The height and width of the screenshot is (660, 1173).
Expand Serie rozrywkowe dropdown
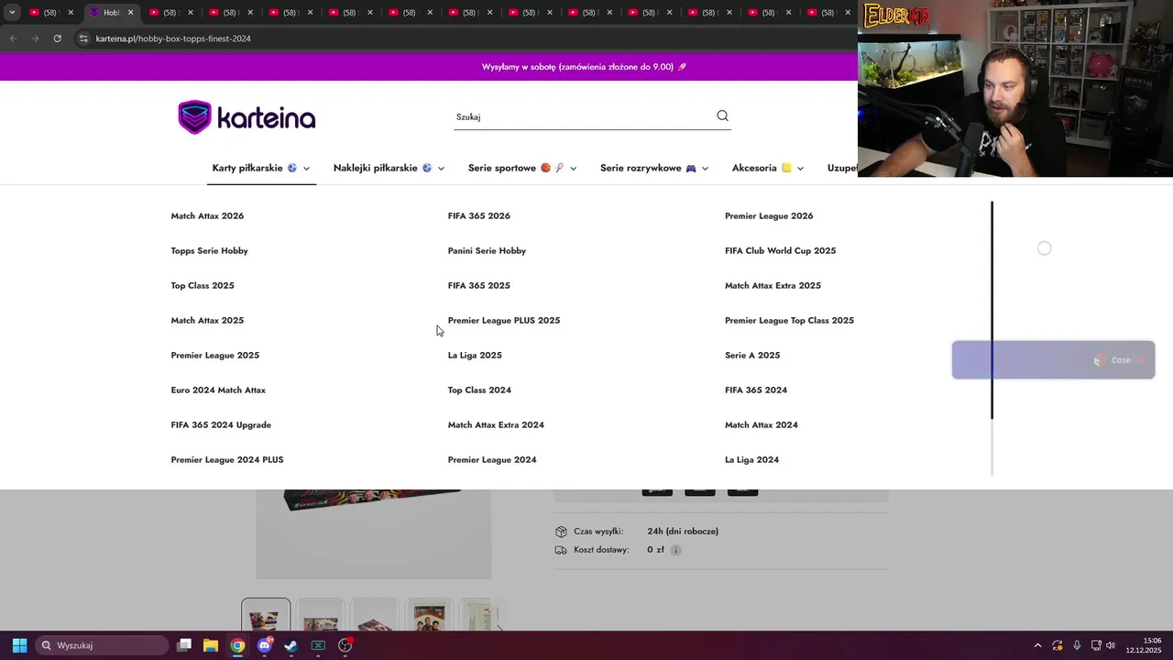[x=705, y=169]
